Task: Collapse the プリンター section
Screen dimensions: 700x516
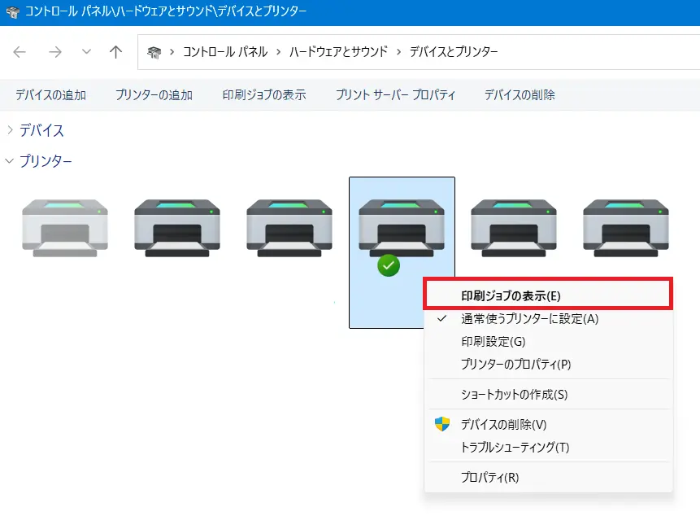Action: pyautogui.click(x=11, y=161)
